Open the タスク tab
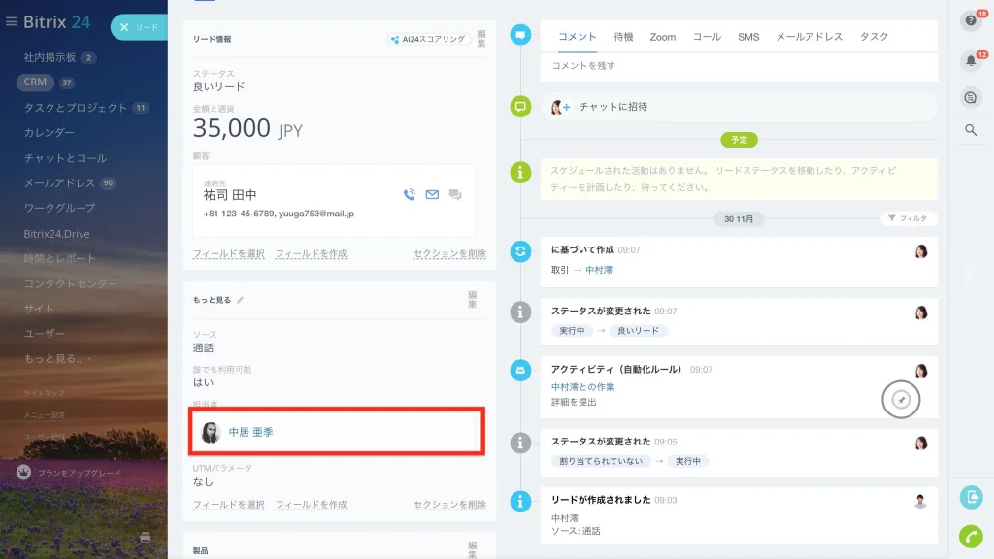Screen dimensions: 994x559 [874, 37]
